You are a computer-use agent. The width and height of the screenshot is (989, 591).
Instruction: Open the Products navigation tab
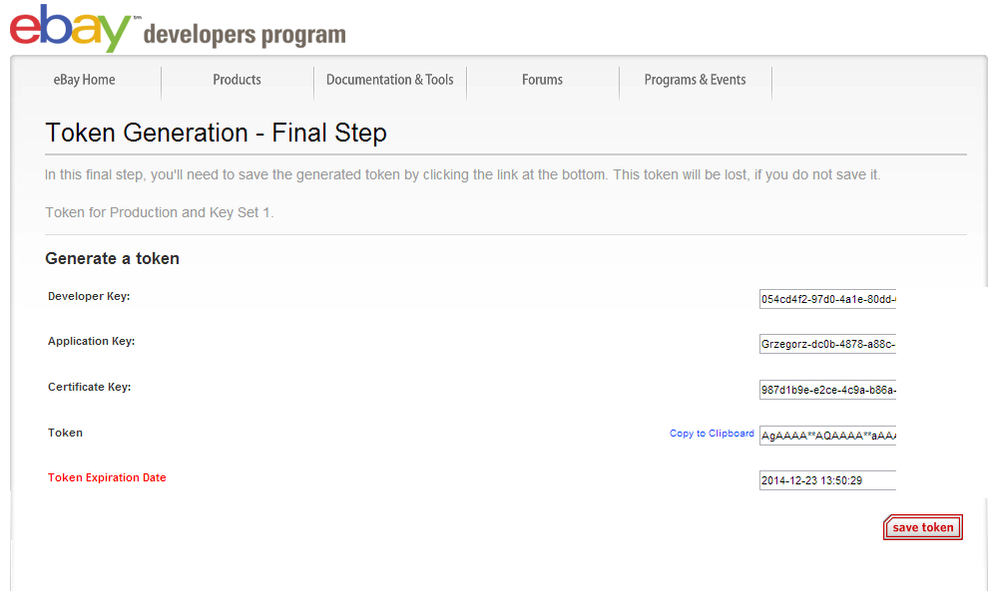point(237,80)
